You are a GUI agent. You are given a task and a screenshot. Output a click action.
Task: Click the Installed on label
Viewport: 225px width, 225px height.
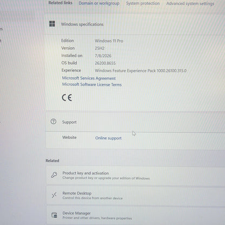(x=72, y=56)
